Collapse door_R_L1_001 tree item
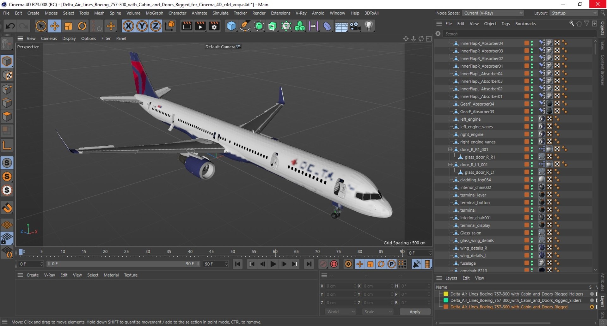The width and height of the screenshot is (607, 326). 450,165
